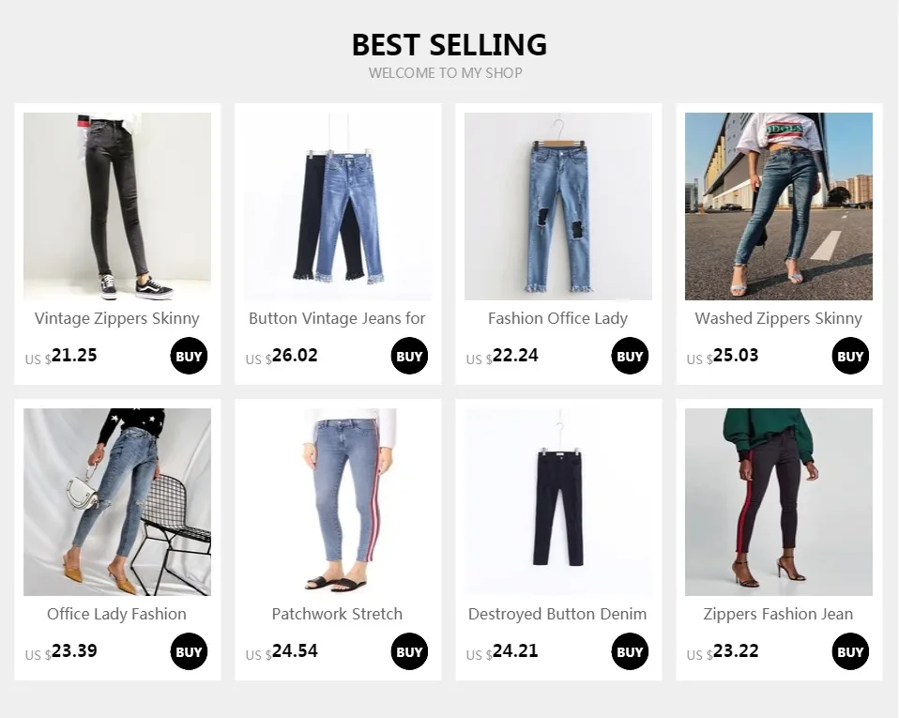
Task: Open the Fashion Office Lady title link
Action: click(x=557, y=318)
